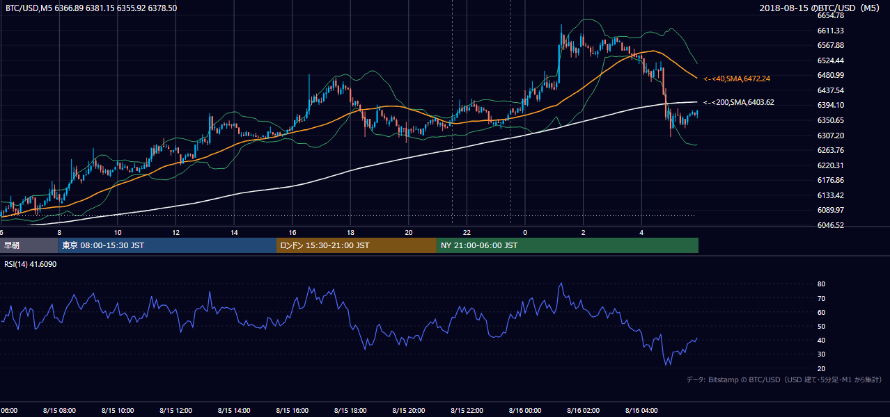
Task: Click the 8/16 04:00 bottom time label
Action: [x=641, y=411]
